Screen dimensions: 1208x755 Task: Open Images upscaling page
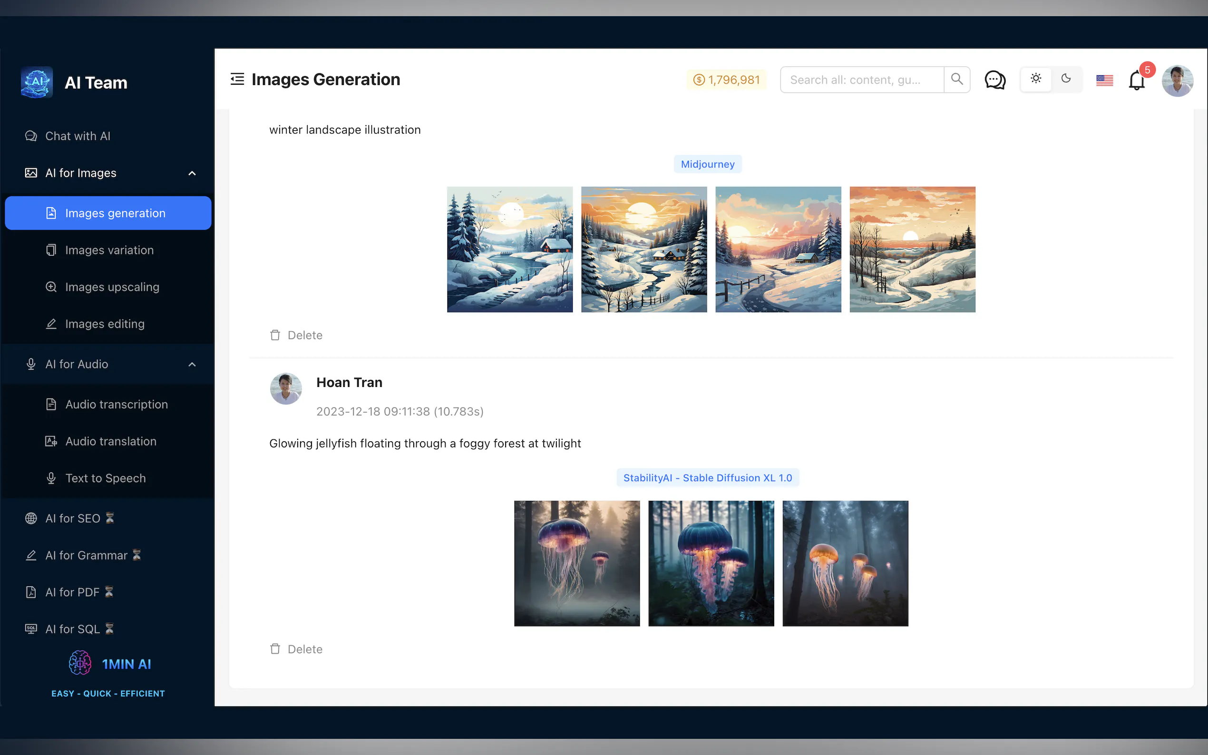(x=112, y=287)
